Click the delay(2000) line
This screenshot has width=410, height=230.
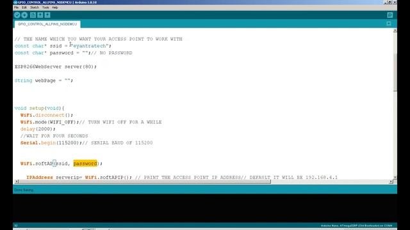38,129
